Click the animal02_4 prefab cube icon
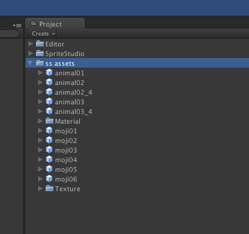 tap(49, 92)
